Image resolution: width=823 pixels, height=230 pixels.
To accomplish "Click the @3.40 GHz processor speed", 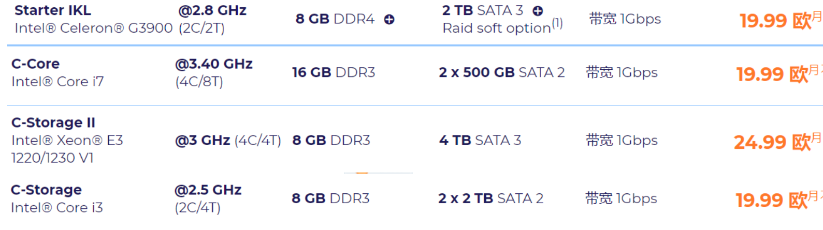I will click(213, 64).
